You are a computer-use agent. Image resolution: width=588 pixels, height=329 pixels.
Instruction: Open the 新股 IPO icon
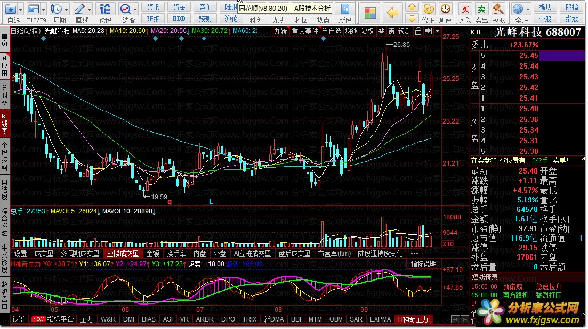[x=345, y=9]
